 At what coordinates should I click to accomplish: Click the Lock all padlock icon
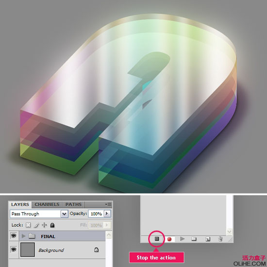[52, 225]
